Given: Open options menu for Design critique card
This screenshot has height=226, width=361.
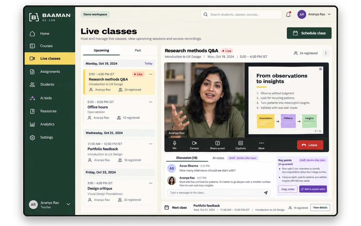Looking at the screenshot, I should pyautogui.click(x=151, y=183).
